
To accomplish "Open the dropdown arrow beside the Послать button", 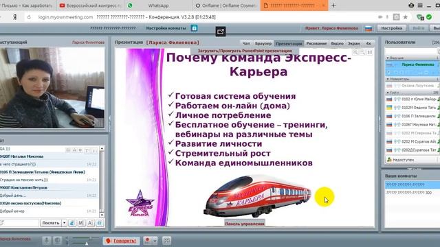I will tap(64, 223).
